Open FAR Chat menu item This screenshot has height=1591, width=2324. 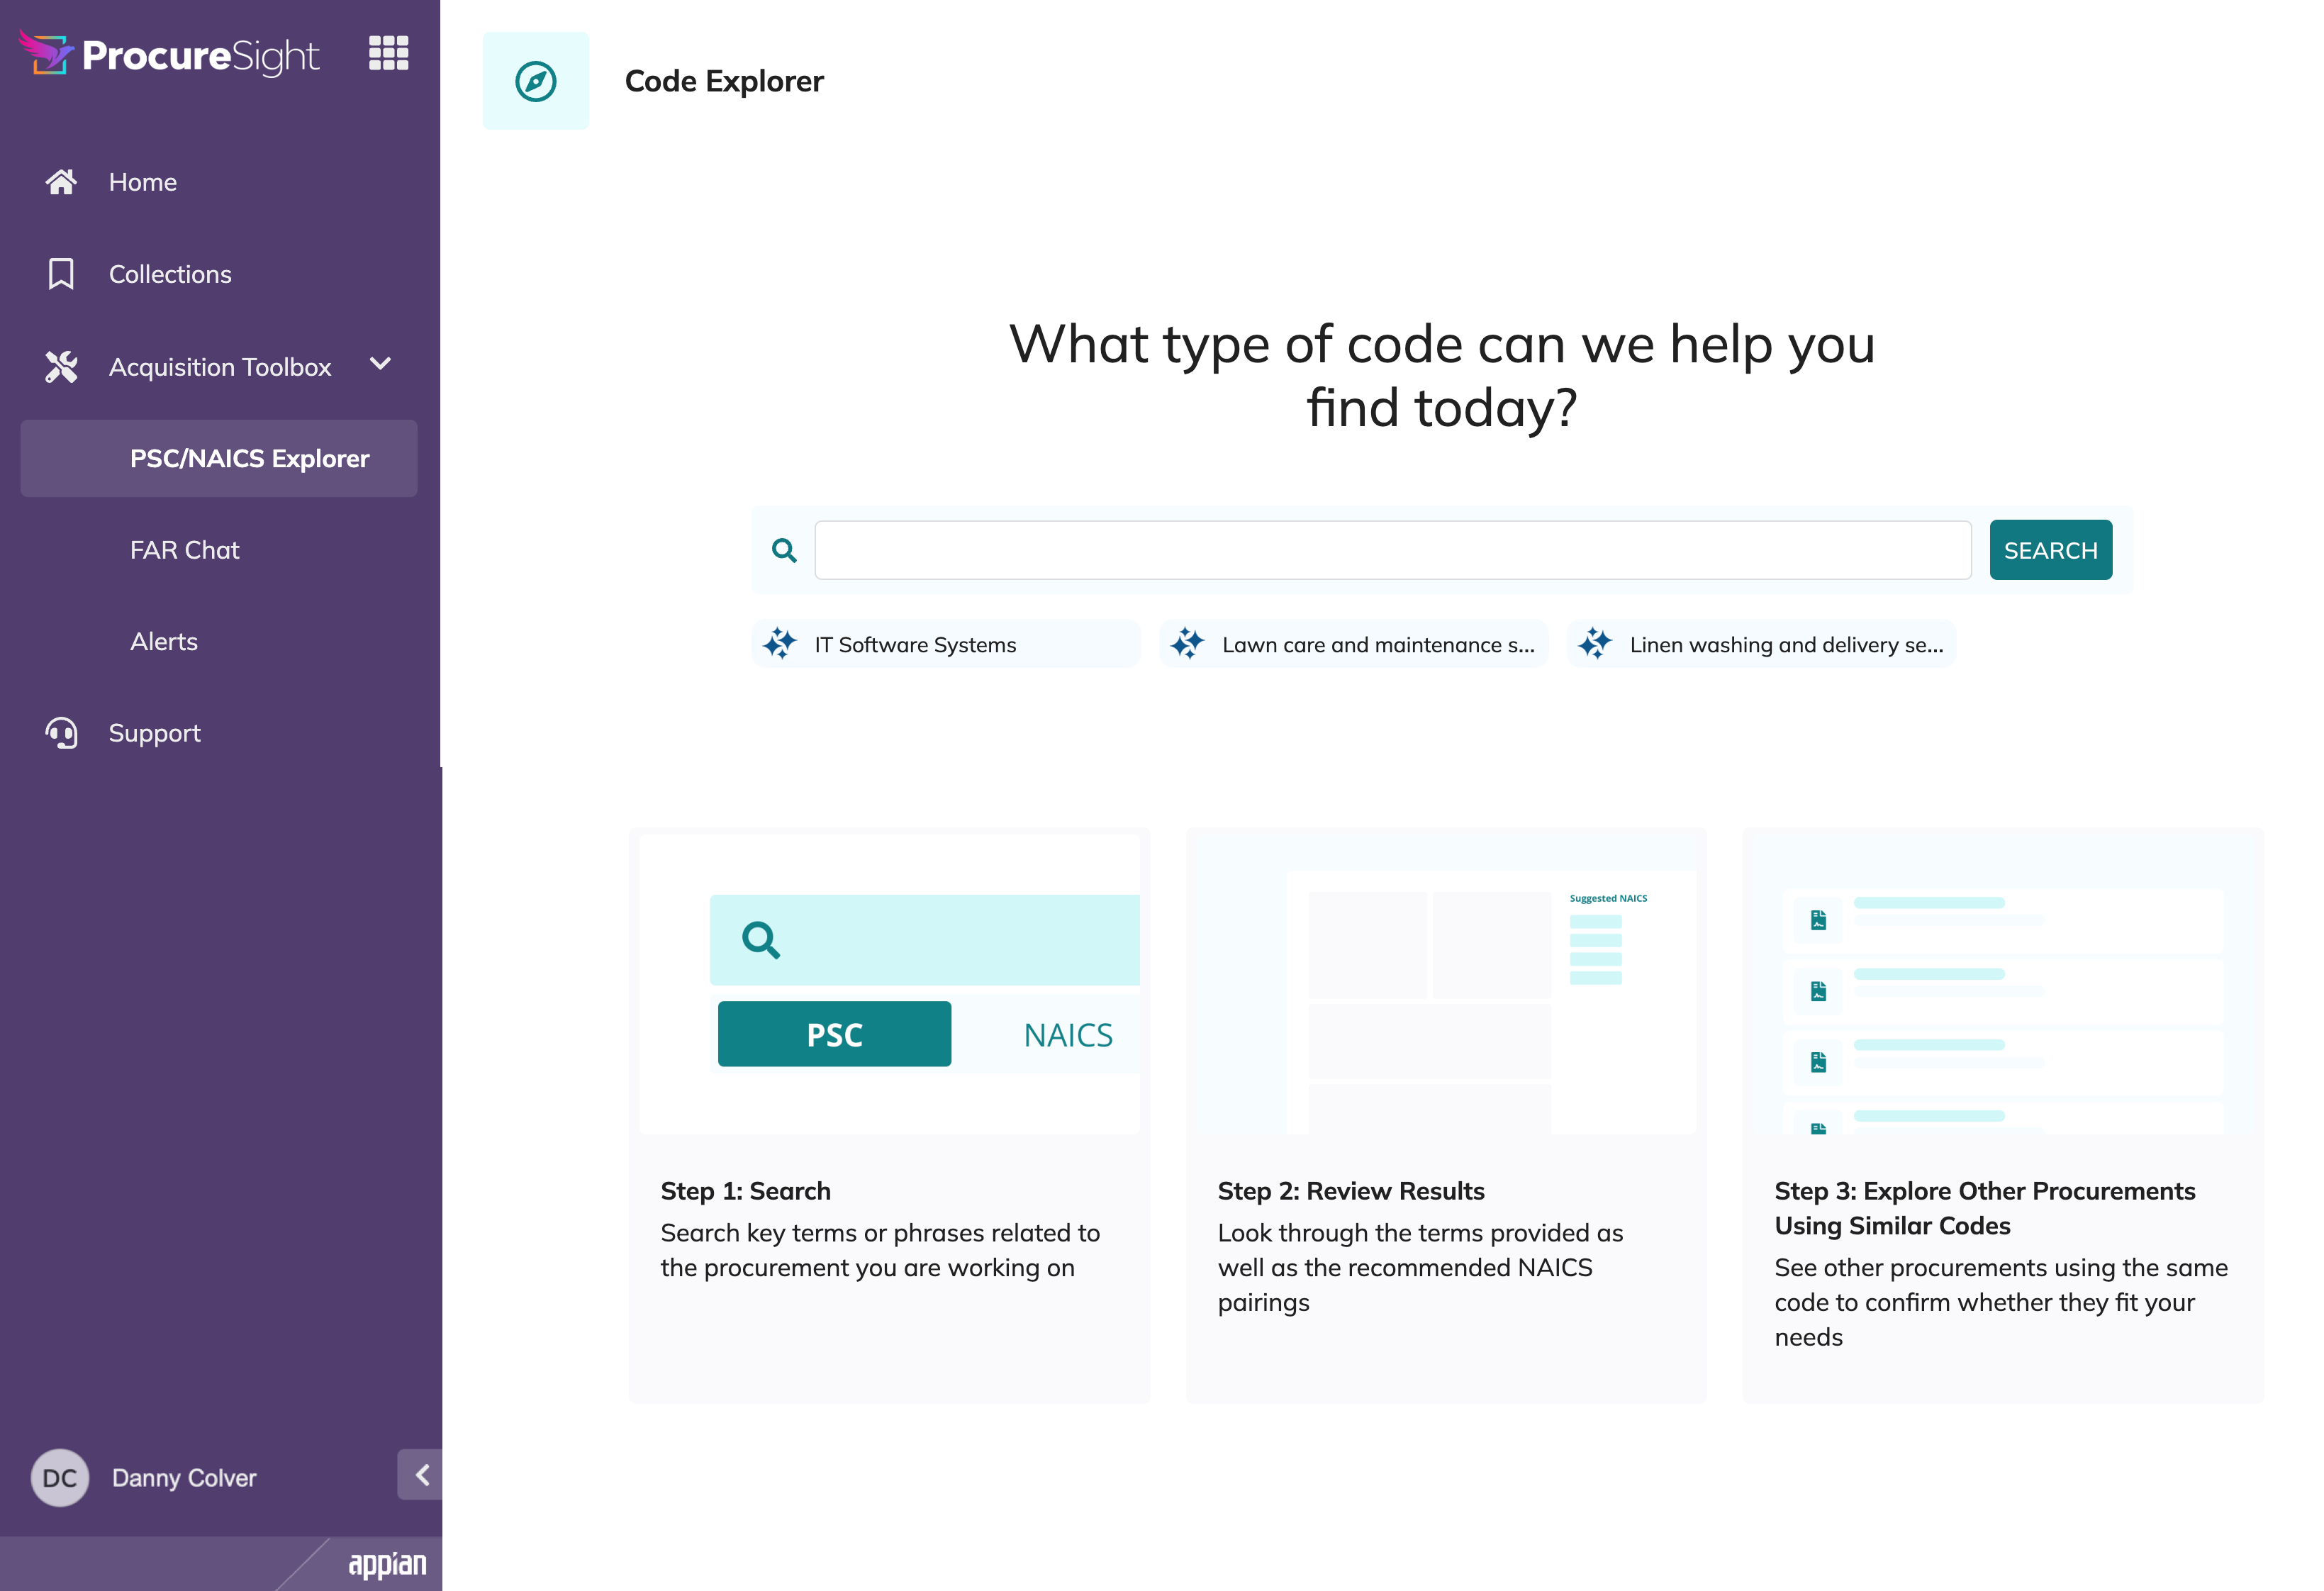185,550
